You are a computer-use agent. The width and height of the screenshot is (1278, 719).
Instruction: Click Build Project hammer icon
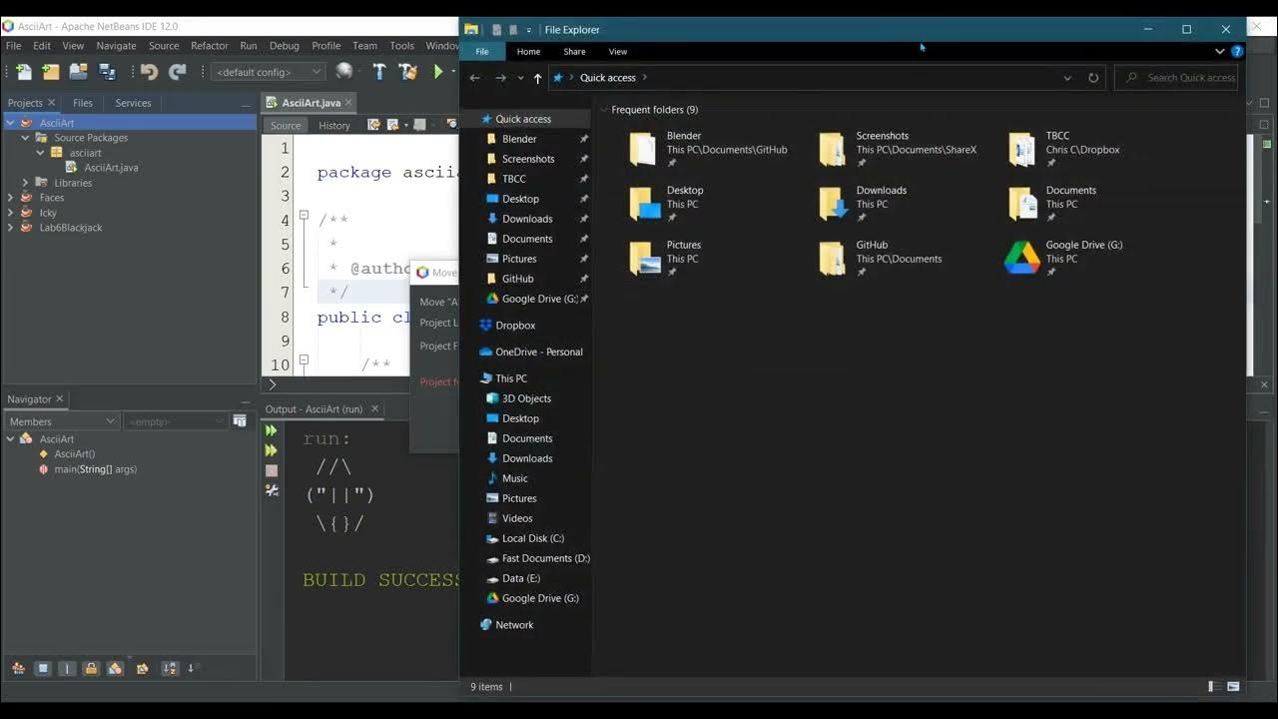click(x=378, y=72)
